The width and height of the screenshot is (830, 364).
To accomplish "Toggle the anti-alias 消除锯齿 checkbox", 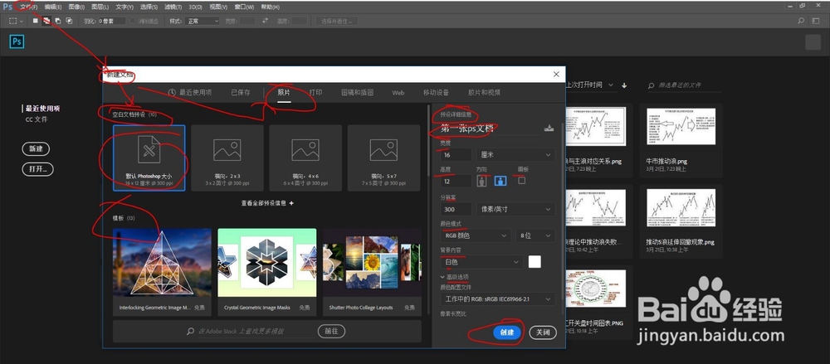I will click(134, 21).
